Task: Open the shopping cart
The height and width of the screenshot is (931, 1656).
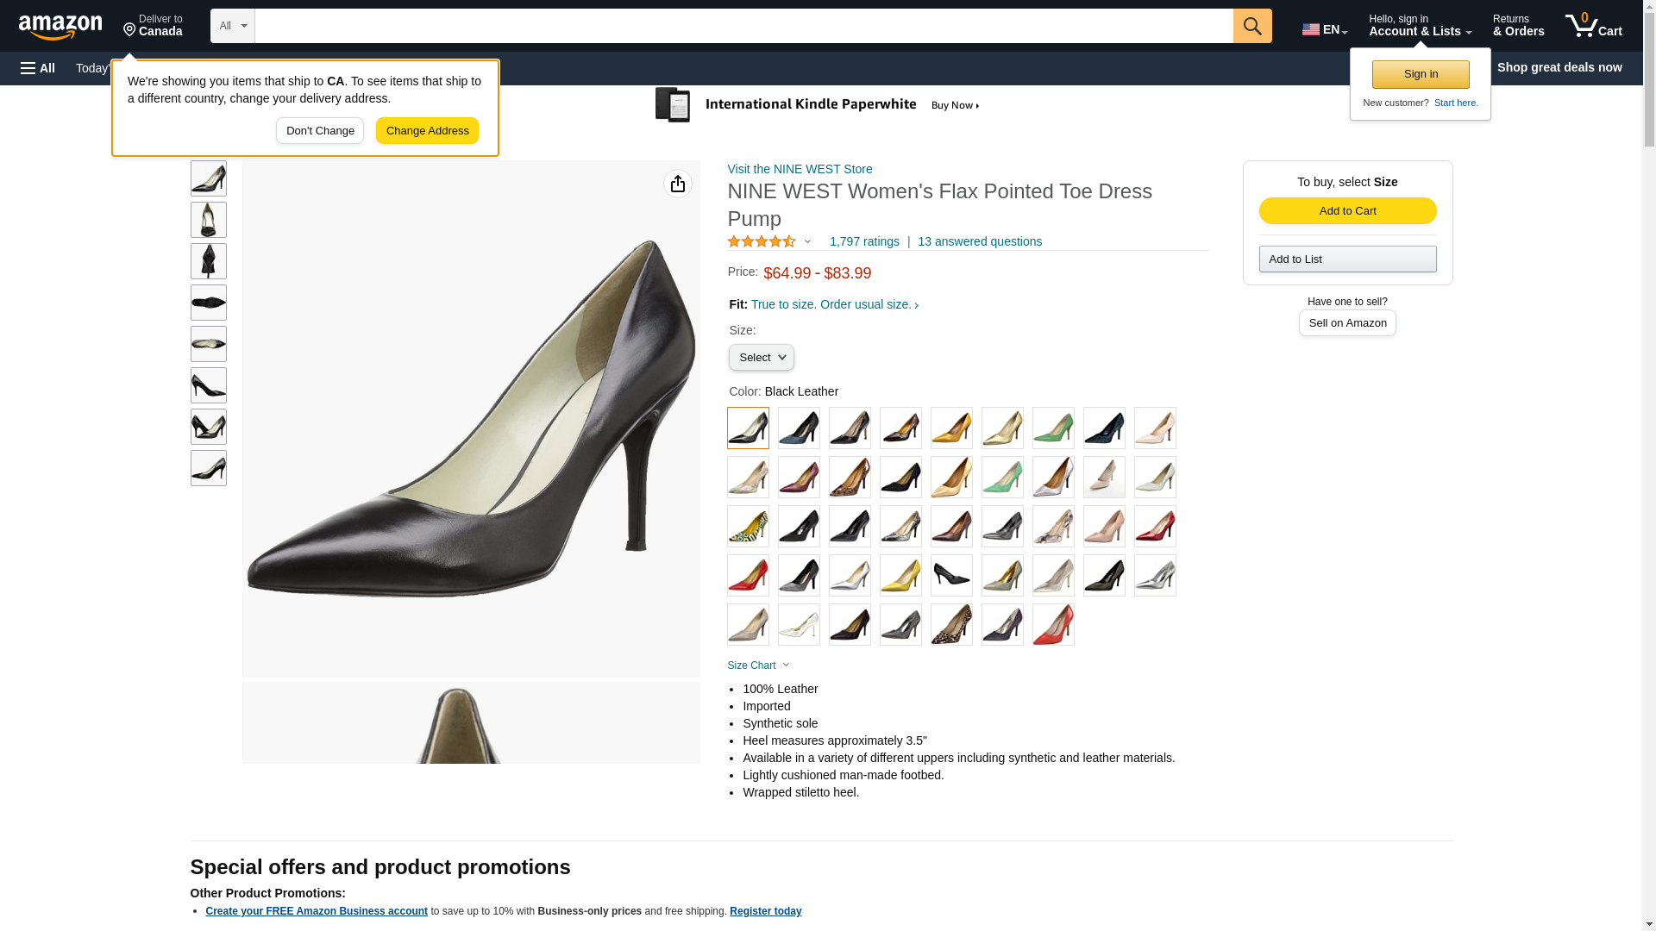Action: [1593, 26]
